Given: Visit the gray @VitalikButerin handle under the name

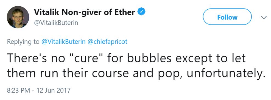Looking at the screenshot, I should point(56,23).
